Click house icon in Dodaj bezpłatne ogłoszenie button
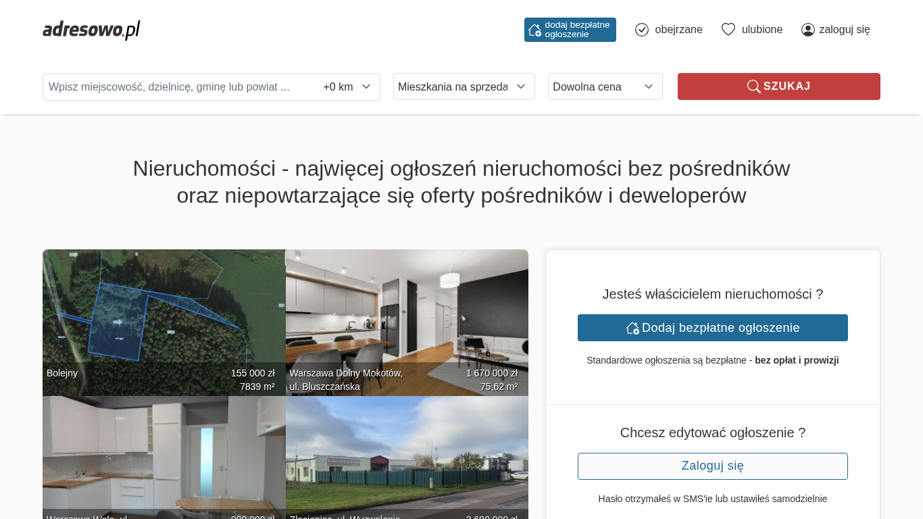The height and width of the screenshot is (519, 923). tap(632, 328)
